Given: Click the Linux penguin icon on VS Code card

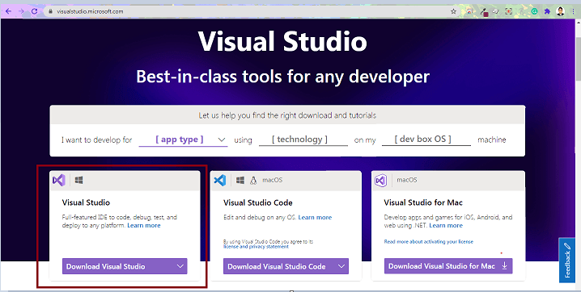Looking at the screenshot, I should point(253,180).
